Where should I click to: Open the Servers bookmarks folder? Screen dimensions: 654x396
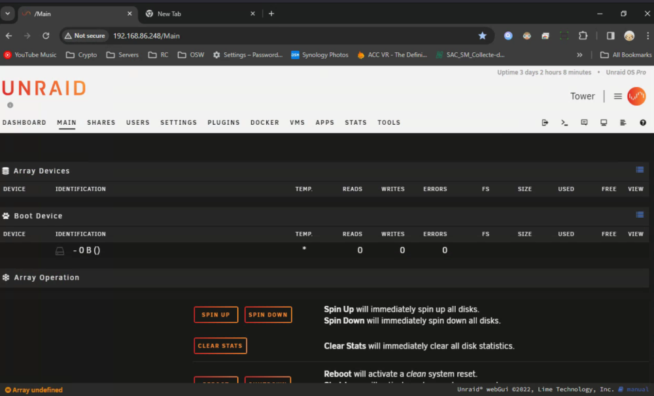tap(122, 55)
